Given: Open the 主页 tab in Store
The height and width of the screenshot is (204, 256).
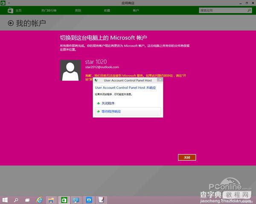Looking at the screenshot, I should pyautogui.click(x=18, y=11).
